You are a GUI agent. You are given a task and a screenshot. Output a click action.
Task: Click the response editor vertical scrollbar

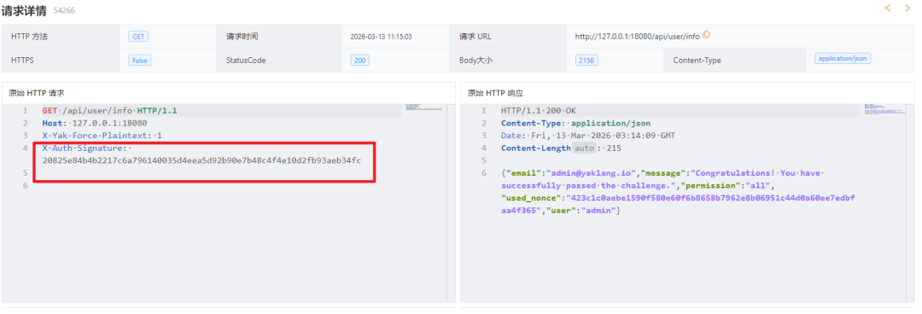(910, 203)
